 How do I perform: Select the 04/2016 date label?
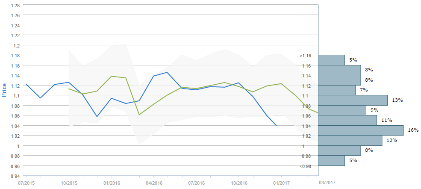coord(153,183)
